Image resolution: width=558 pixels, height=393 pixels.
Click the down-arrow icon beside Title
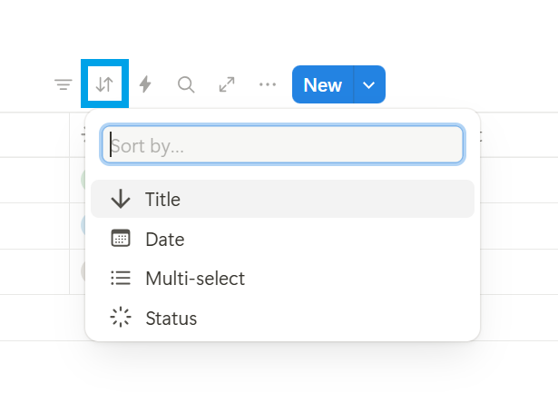point(121,200)
